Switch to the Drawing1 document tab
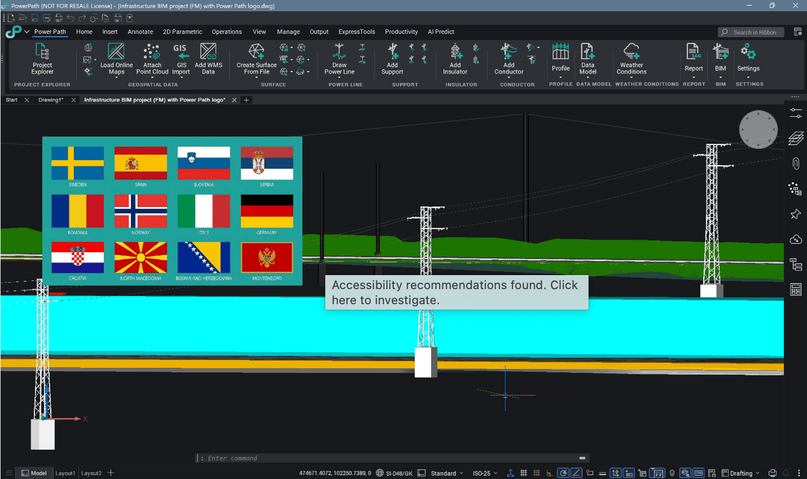Screen dimensions: 807x479 point(51,100)
